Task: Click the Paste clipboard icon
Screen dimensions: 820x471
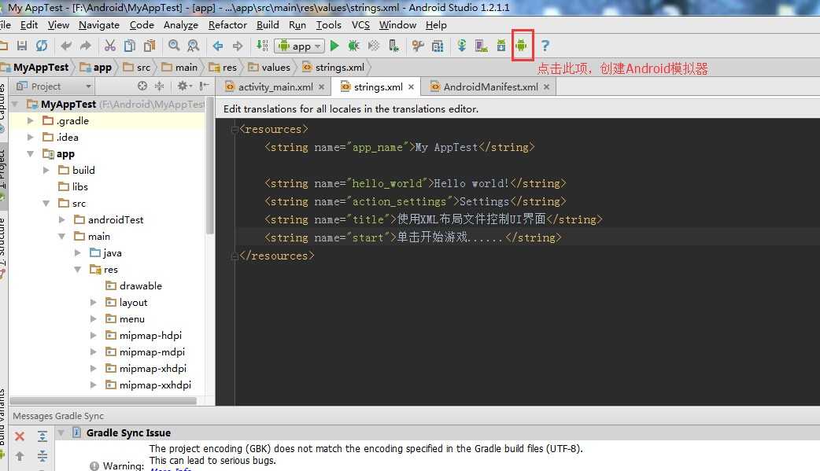Action: coord(150,46)
